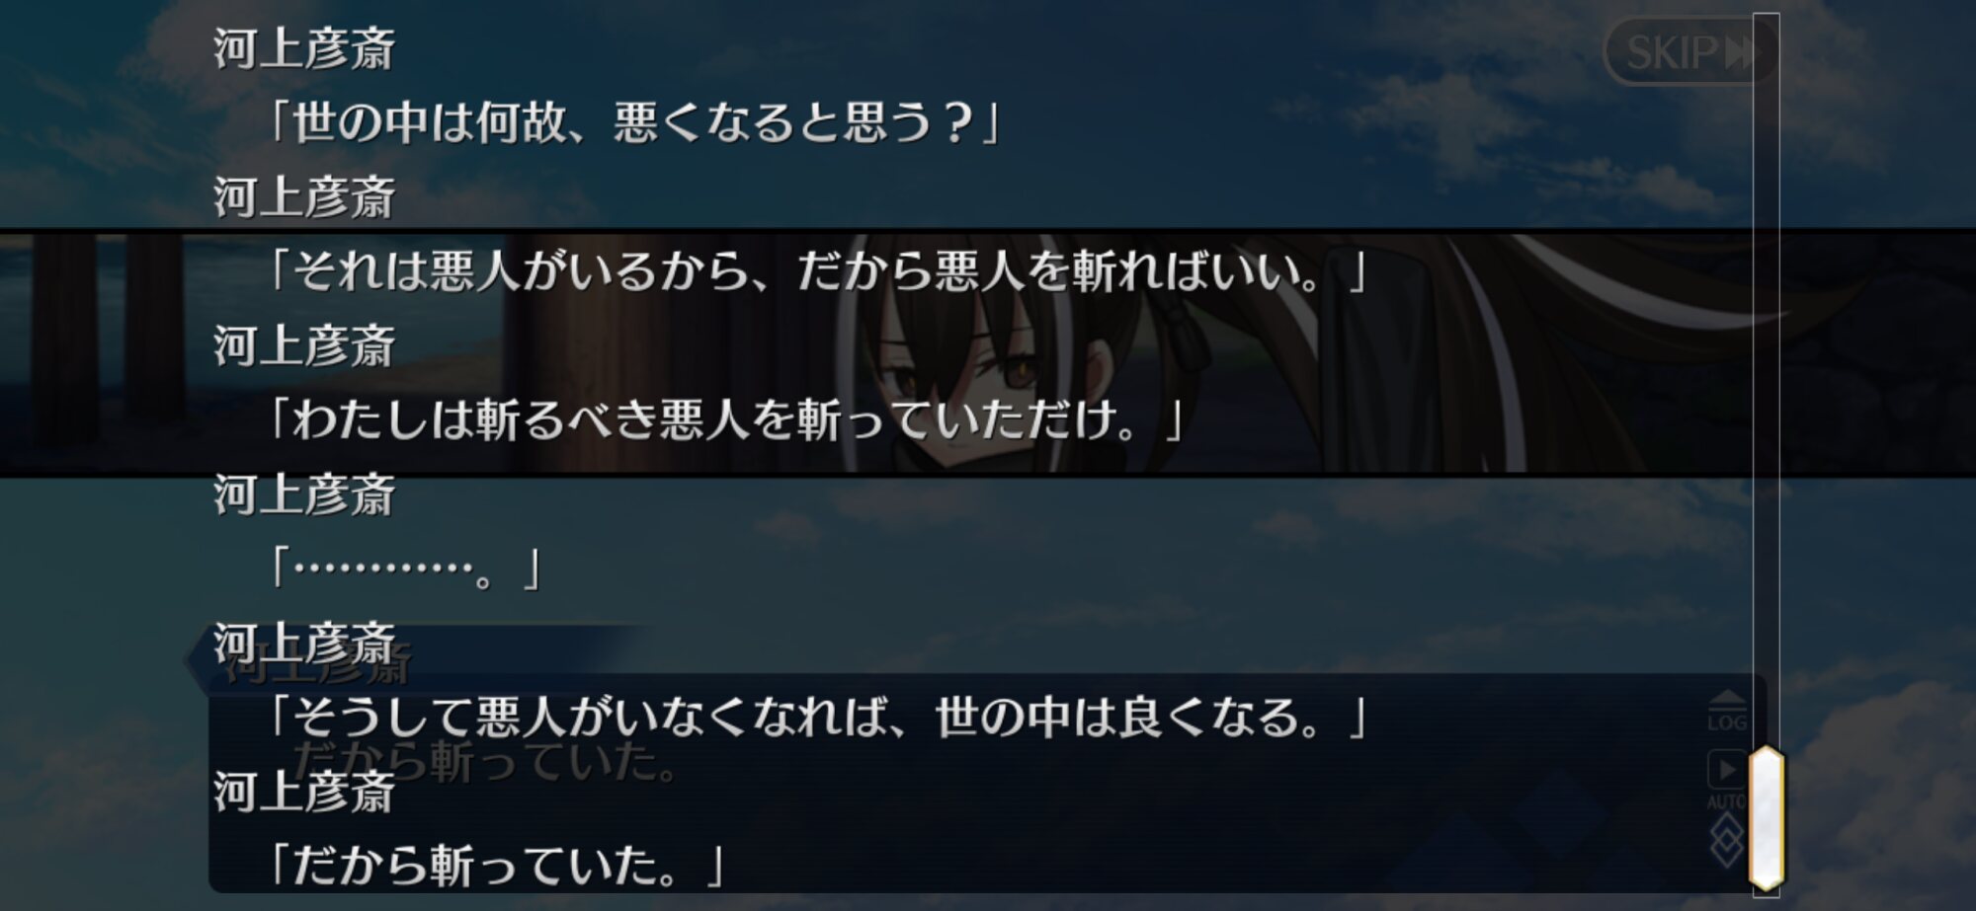Select the log line 「わたしは斬るべき悪人を斬っていただけ。」
Image resolution: width=1976 pixels, height=911 pixels.
(x=726, y=420)
